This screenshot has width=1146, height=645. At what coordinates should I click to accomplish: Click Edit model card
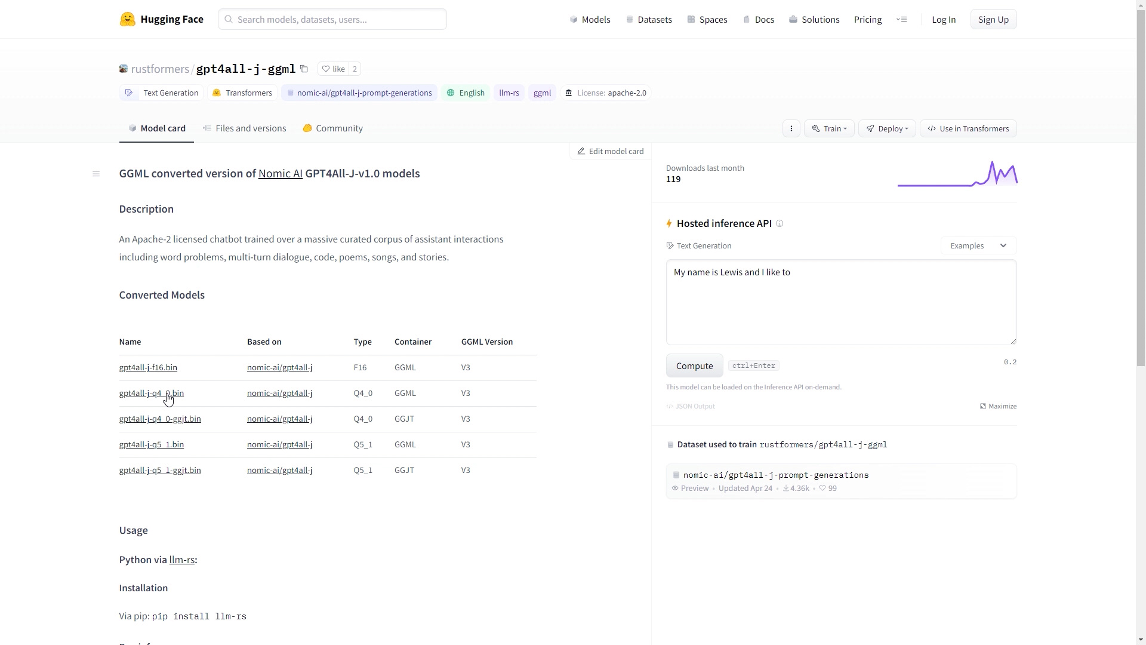point(610,152)
